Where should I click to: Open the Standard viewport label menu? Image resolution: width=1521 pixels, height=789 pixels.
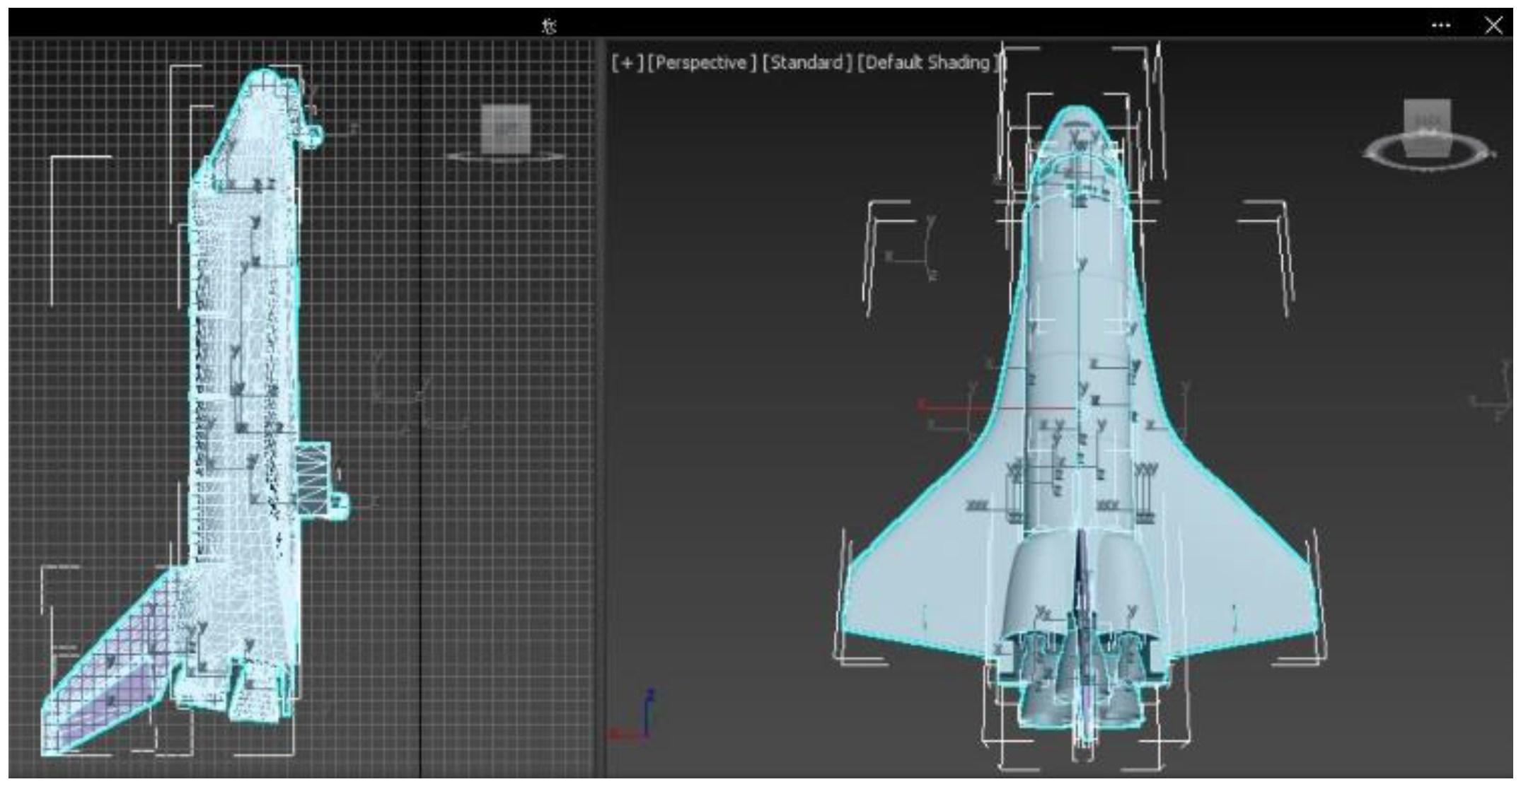806,63
